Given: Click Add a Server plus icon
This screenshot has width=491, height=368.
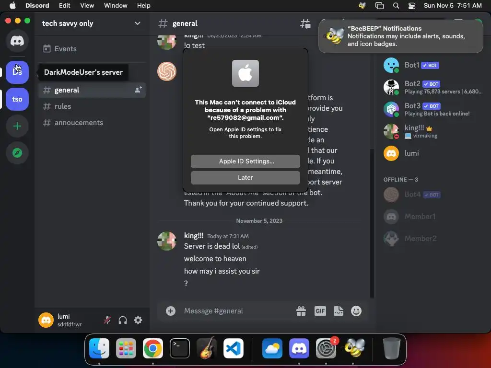Looking at the screenshot, I should (17, 126).
